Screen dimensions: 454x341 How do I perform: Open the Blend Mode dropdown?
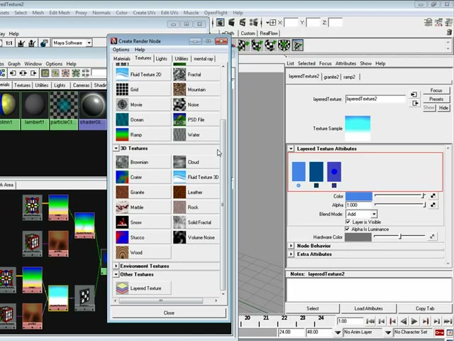pos(362,214)
